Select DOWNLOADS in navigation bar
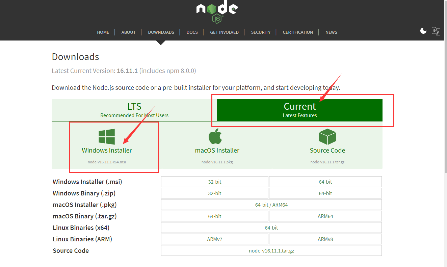This screenshot has width=447, height=267. pos(161,32)
